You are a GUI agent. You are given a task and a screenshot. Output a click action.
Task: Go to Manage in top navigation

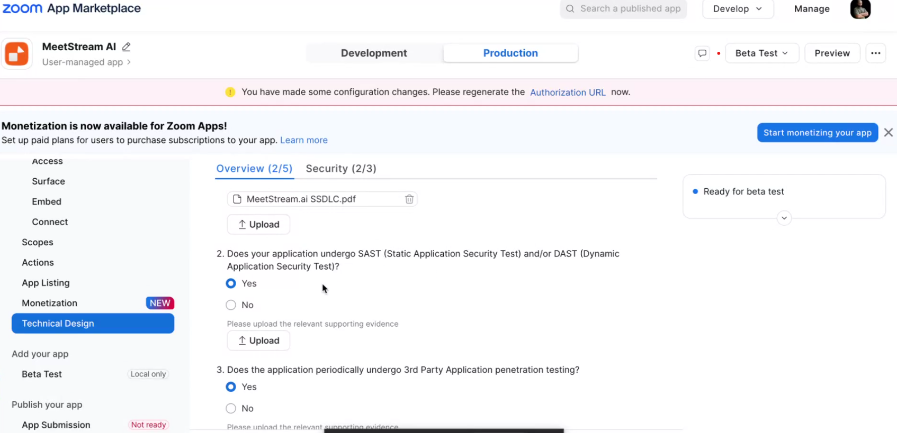coord(812,9)
